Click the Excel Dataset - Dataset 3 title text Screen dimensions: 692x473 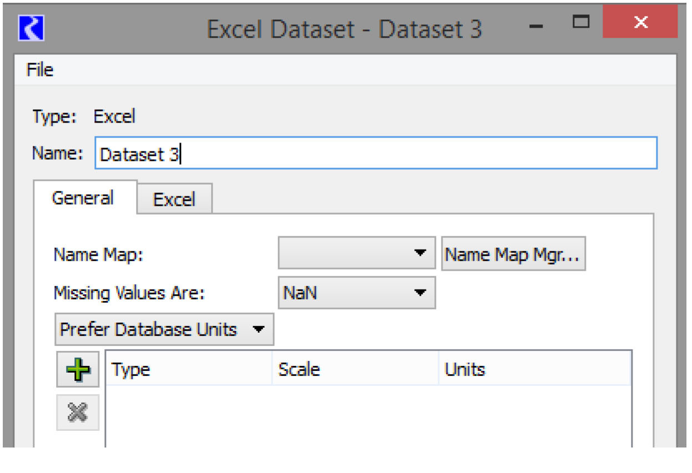point(344,29)
